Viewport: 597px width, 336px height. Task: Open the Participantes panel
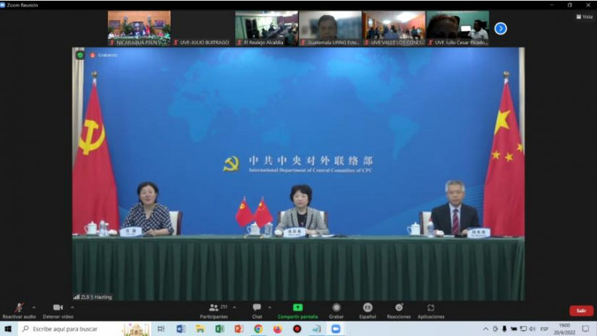[x=213, y=311]
